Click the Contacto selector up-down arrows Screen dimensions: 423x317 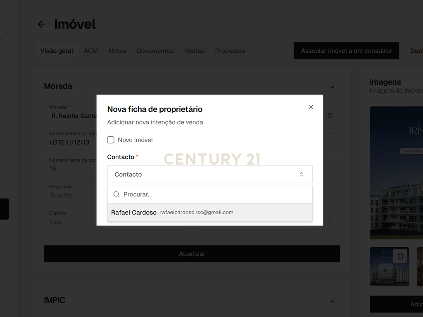pyautogui.click(x=301, y=174)
